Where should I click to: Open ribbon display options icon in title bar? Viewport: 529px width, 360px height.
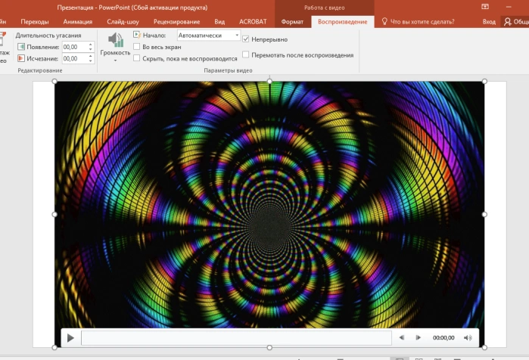(485, 7)
